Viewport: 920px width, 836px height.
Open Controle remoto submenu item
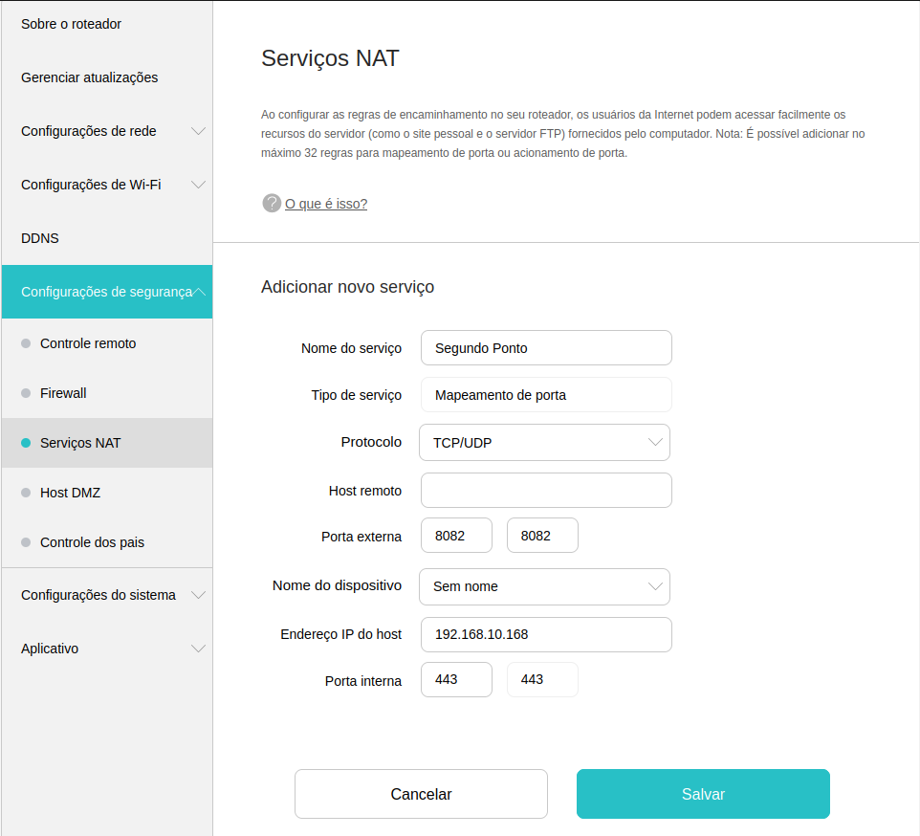(x=88, y=343)
